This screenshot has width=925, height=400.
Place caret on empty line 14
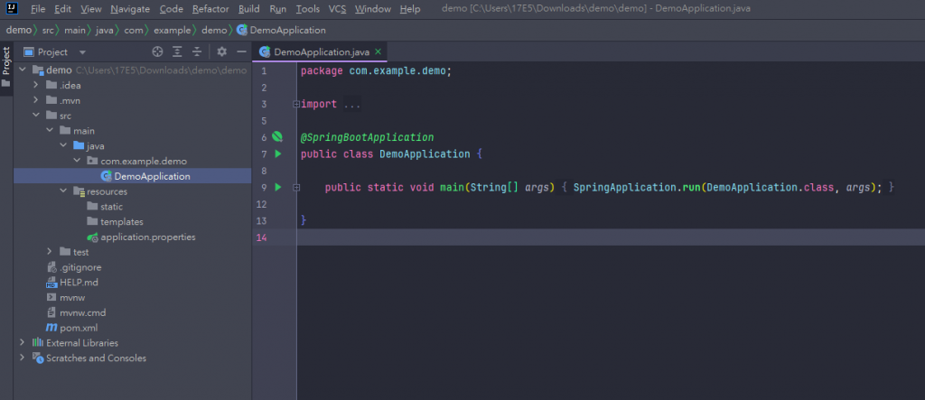click(611, 237)
